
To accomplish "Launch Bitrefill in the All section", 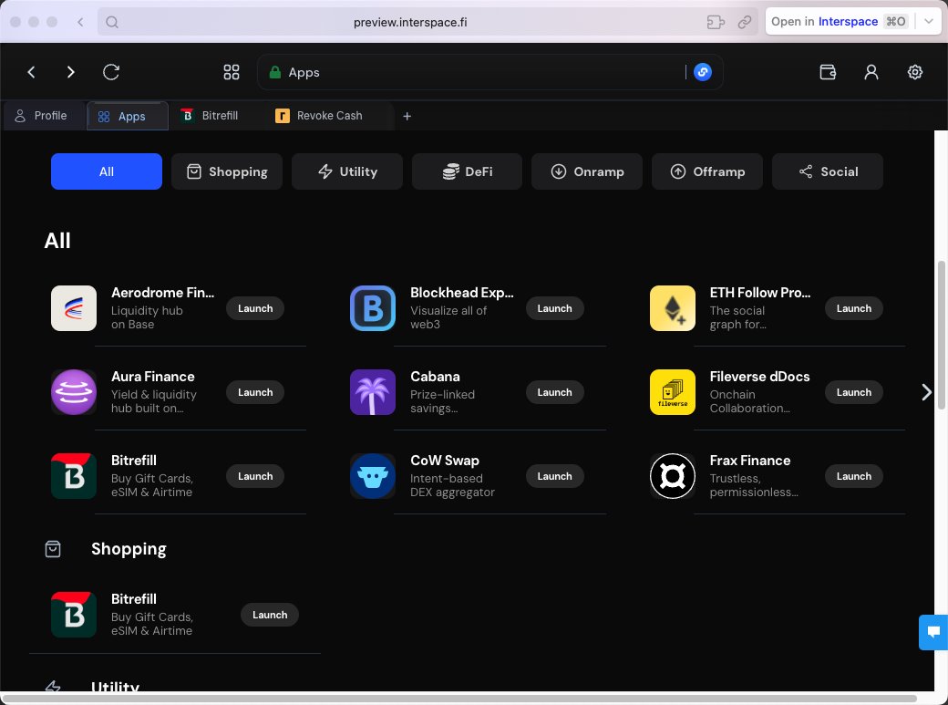I will (255, 476).
